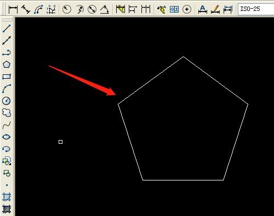Select the Spline tool

pos(7,125)
